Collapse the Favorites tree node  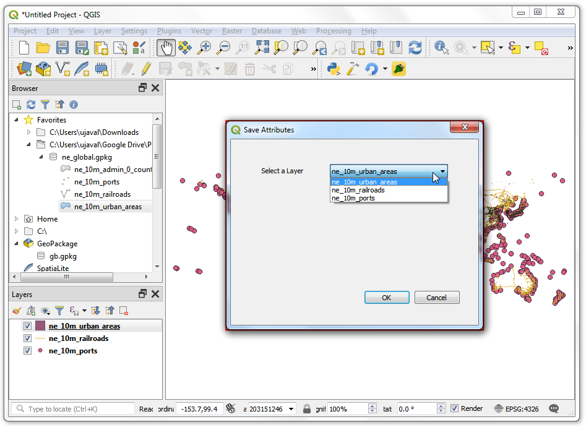tap(17, 119)
